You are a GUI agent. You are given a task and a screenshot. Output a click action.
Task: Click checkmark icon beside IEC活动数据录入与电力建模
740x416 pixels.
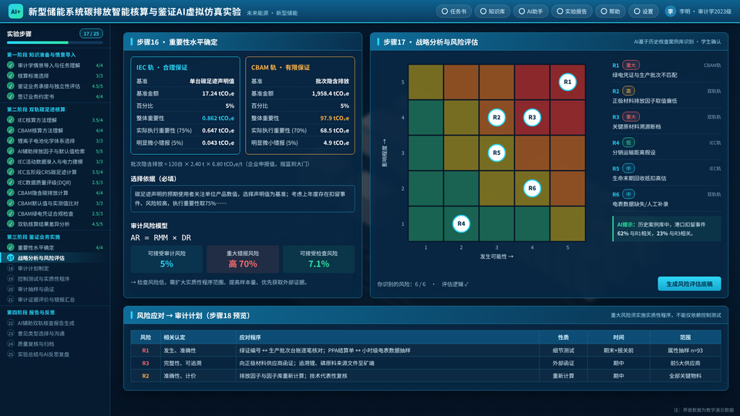coord(10,162)
